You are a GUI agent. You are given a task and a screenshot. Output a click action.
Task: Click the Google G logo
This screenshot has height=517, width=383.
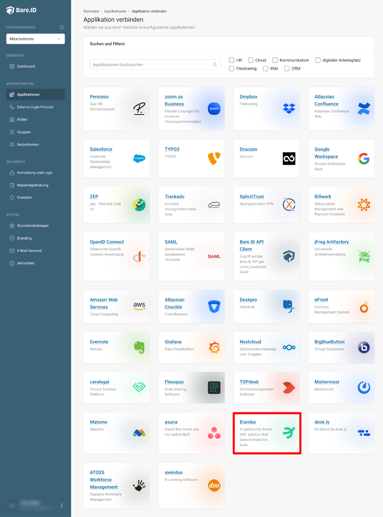coord(364,159)
